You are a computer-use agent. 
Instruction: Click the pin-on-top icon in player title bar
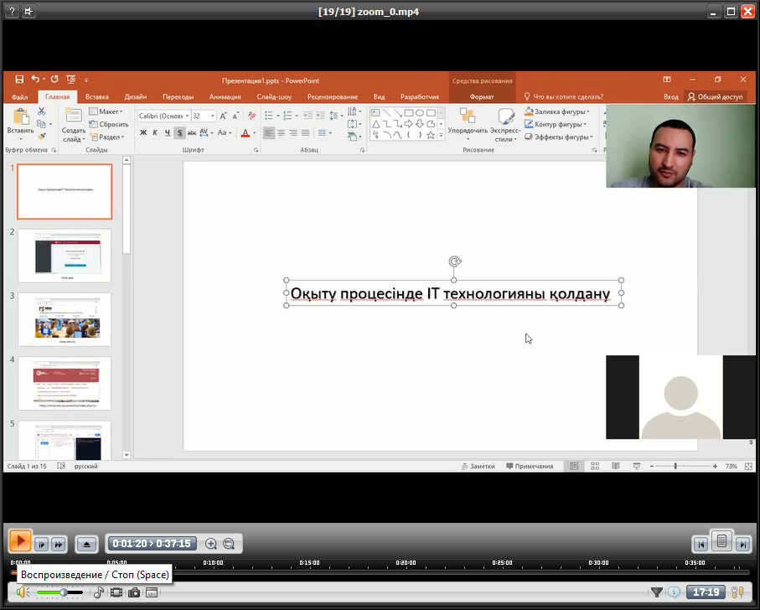tap(28, 11)
